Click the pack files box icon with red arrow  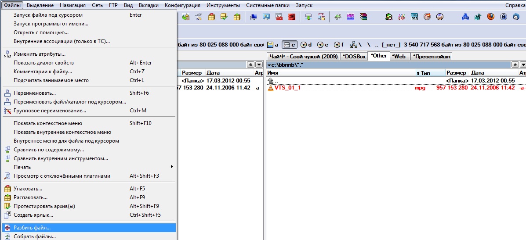point(211,17)
